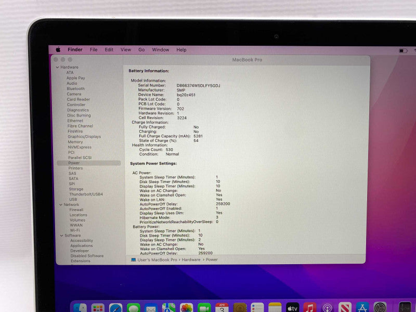This screenshot has height=312, width=416.
Task: Select Parallel SCSI in the sidebar
Action: coord(80,158)
